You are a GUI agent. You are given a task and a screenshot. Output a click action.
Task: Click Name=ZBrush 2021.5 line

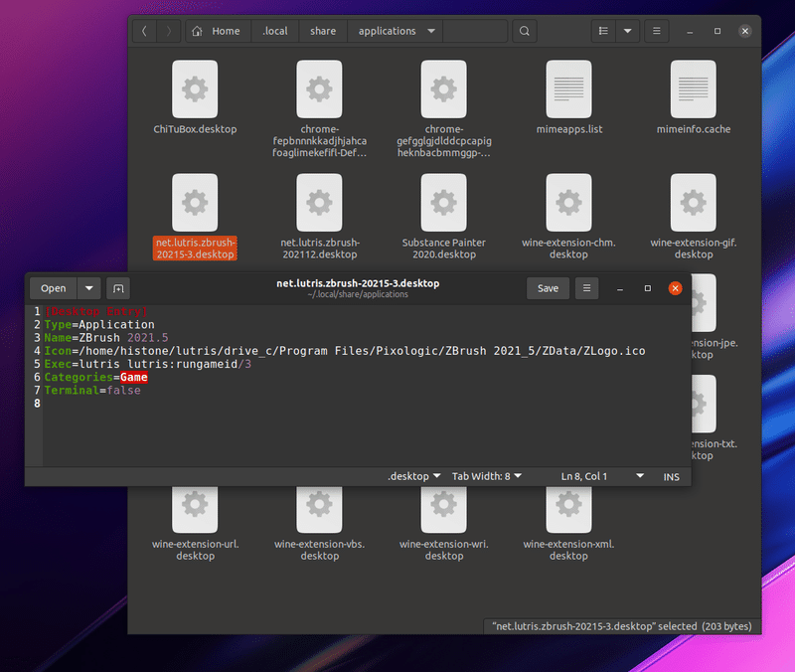pos(106,338)
